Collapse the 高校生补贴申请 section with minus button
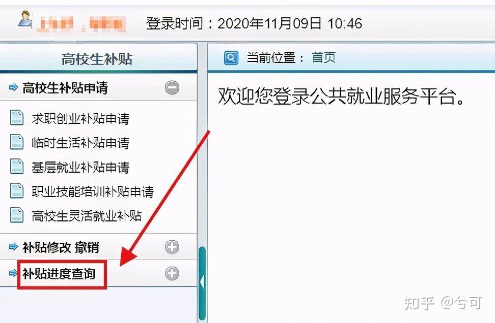 [x=172, y=87]
